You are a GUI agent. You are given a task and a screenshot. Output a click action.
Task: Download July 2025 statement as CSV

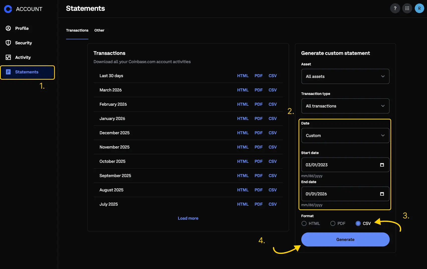pos(272,204)
